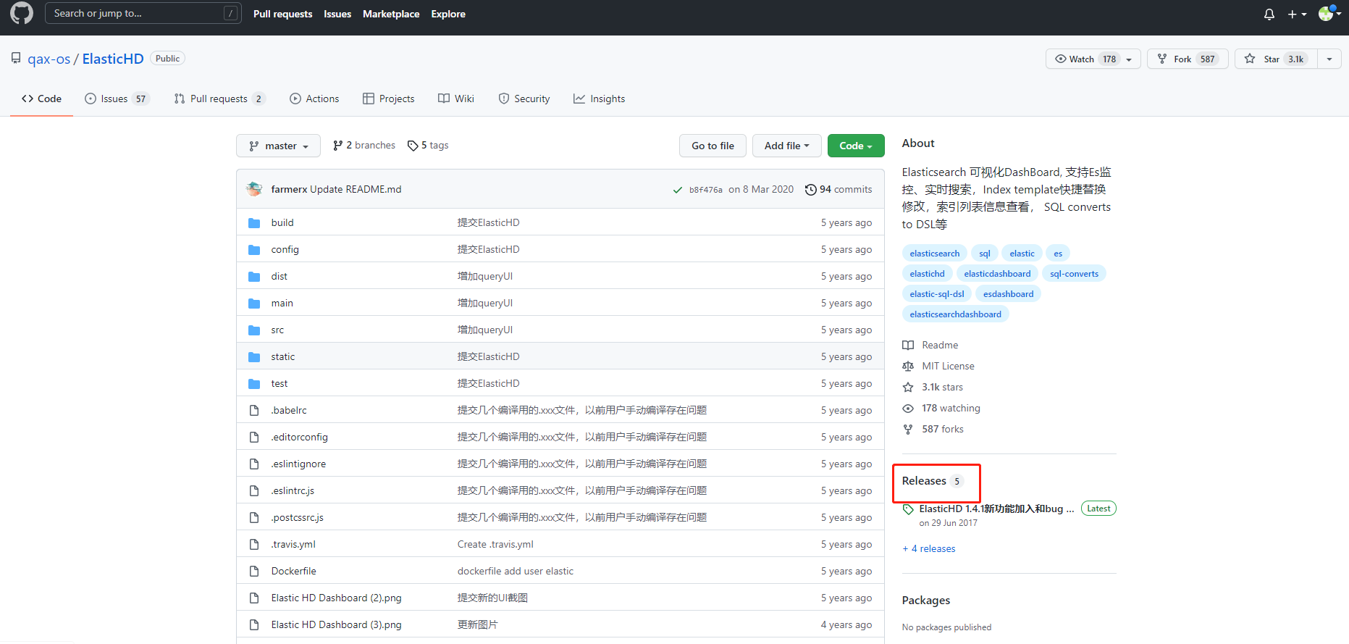Click the GitHub logo home icon
The height and width of the screenshot is (644, 1349).
click(22, 13)
